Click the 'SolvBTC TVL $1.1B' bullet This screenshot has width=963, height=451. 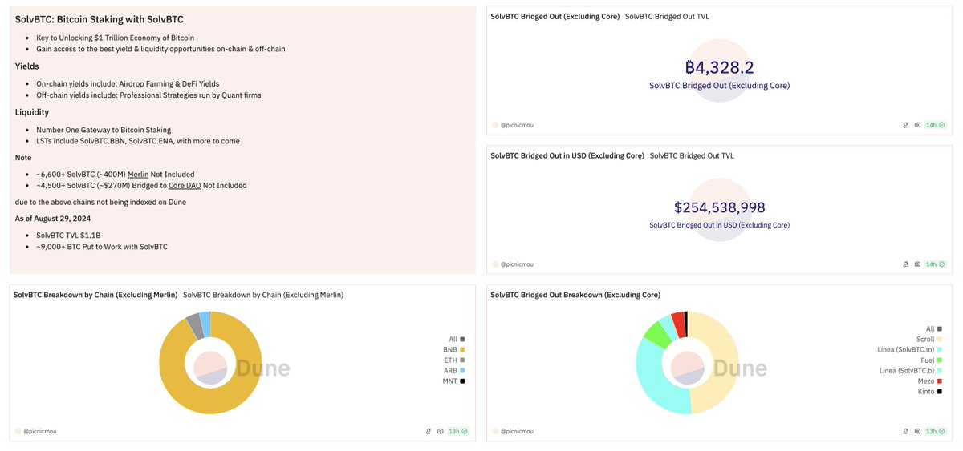70,235
